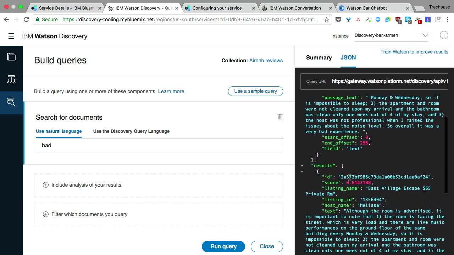The image size is (454, 255).
Task: Click the "listing_id" value 1356494
Action: 373,200
